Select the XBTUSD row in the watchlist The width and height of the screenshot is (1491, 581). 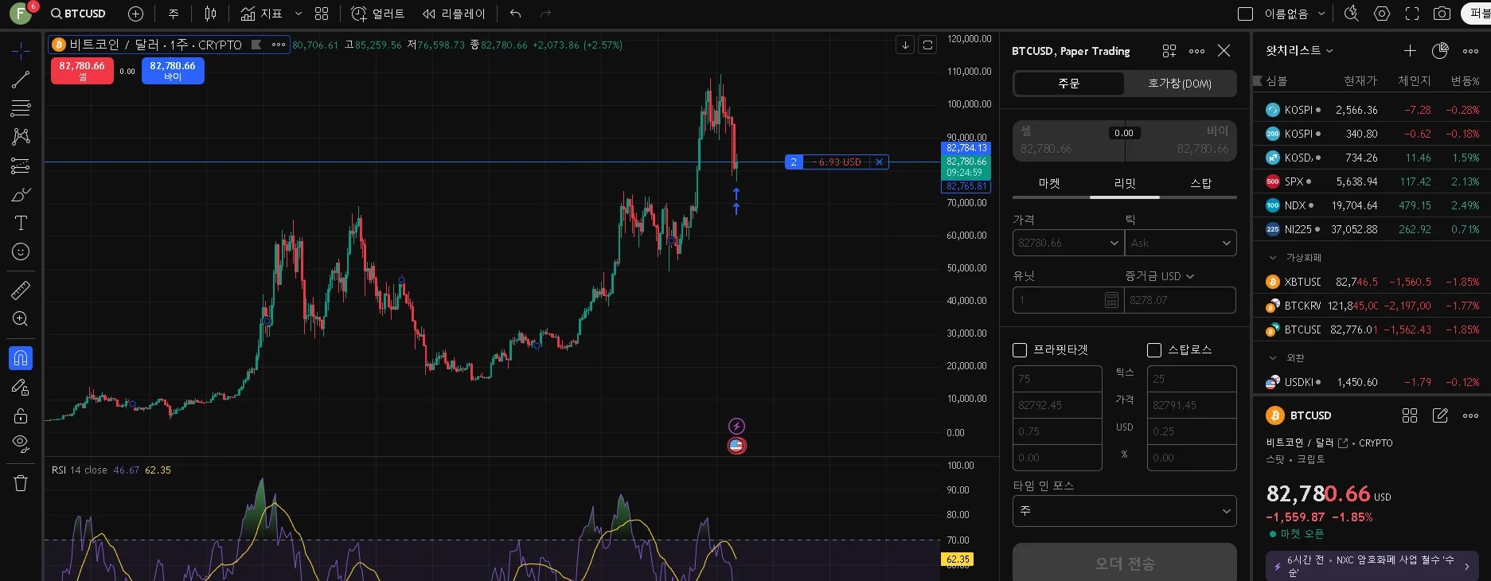tap(1372, 282)
